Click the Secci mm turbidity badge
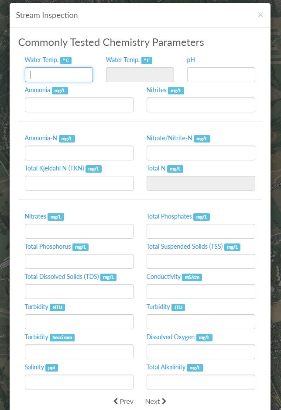 (x=62, y=337)
